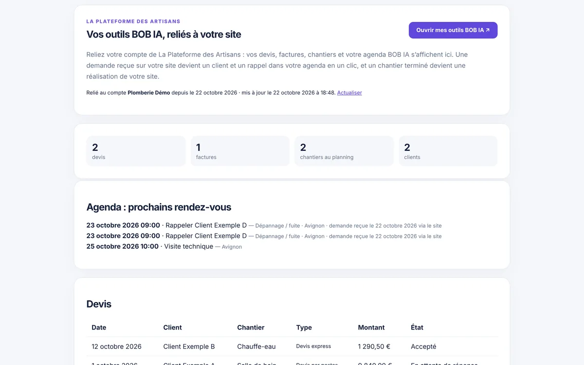The image size is (584, 365).
Task: Click the "Date" column header
Action: point(99,328)
